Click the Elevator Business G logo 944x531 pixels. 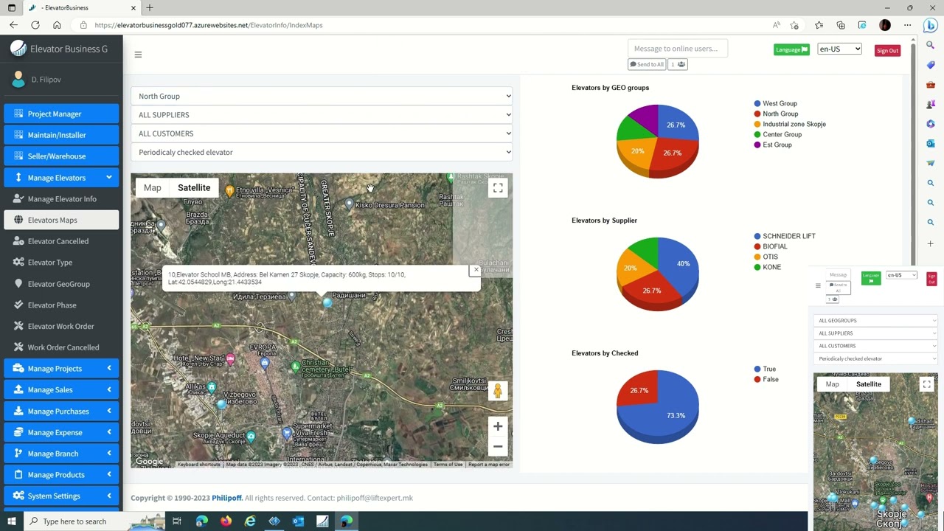[18, 49]
